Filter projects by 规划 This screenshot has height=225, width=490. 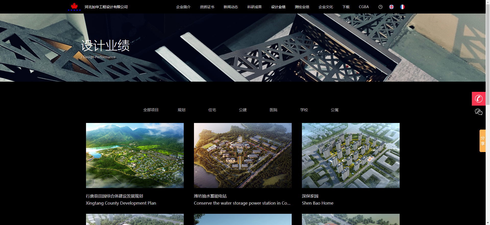181,110
